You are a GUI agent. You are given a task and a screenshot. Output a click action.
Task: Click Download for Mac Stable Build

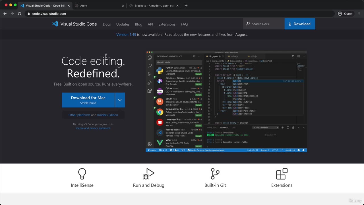88,100
